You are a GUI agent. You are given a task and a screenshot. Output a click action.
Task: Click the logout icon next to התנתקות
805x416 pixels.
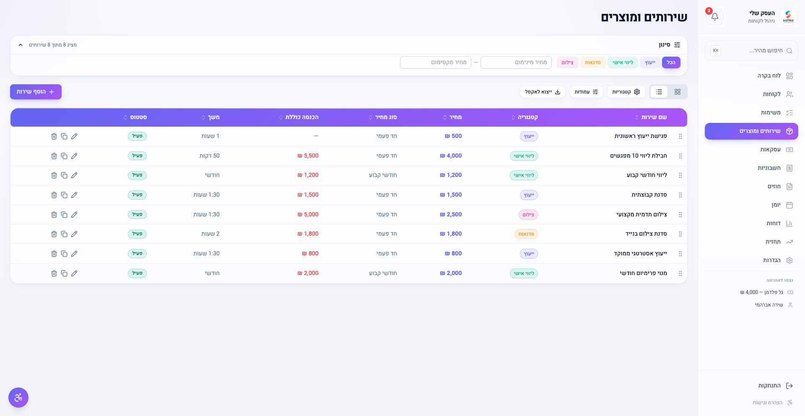pyautogui.click(x=789, y=386)
